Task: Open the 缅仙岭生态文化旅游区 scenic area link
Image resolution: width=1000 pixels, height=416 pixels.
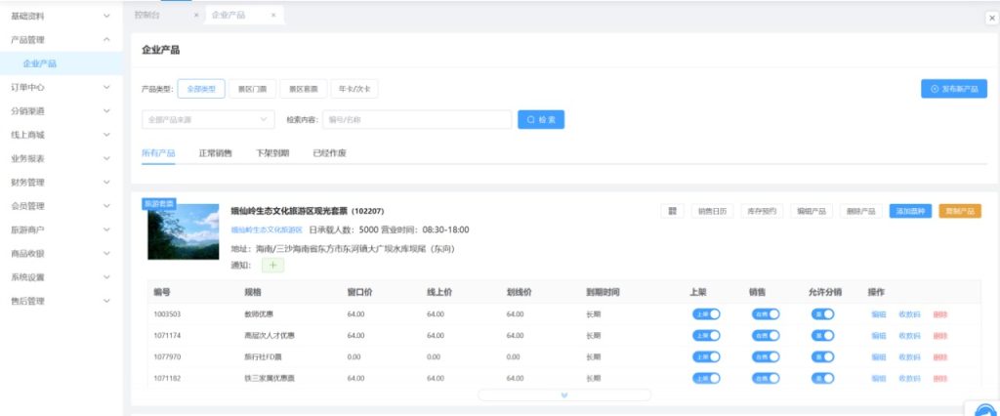Action: (x=267, y=229)
